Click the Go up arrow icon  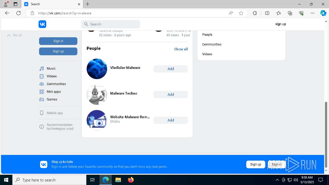click(9, 35)
